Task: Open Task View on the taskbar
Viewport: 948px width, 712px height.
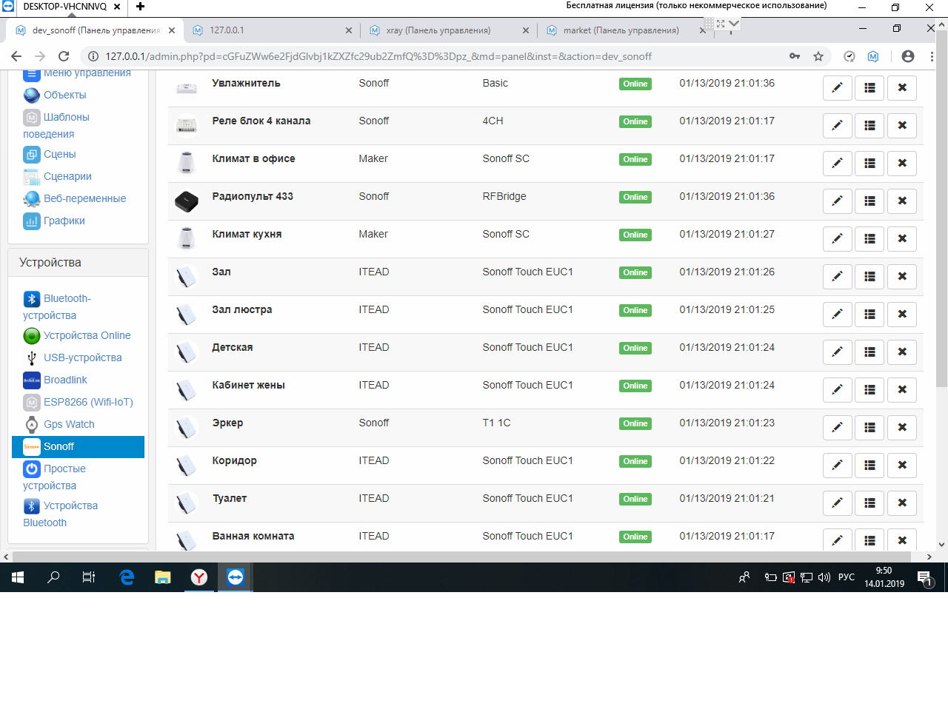Action: click(x=89, y=577)
